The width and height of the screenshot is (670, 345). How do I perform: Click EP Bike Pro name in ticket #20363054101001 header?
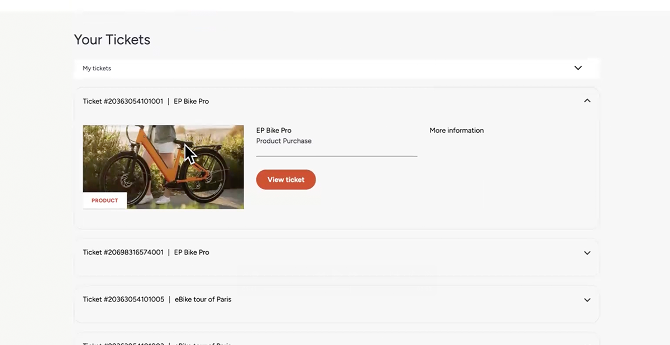[x=192, y=102]
